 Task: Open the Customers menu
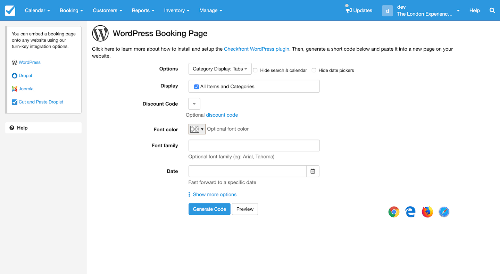click(x=107, y=10)
